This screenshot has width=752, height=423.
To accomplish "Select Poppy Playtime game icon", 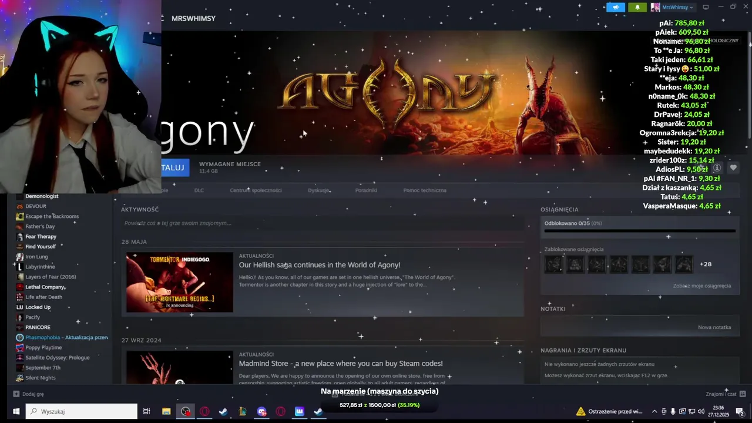I will pyautogui.click(x=20, y=347).
